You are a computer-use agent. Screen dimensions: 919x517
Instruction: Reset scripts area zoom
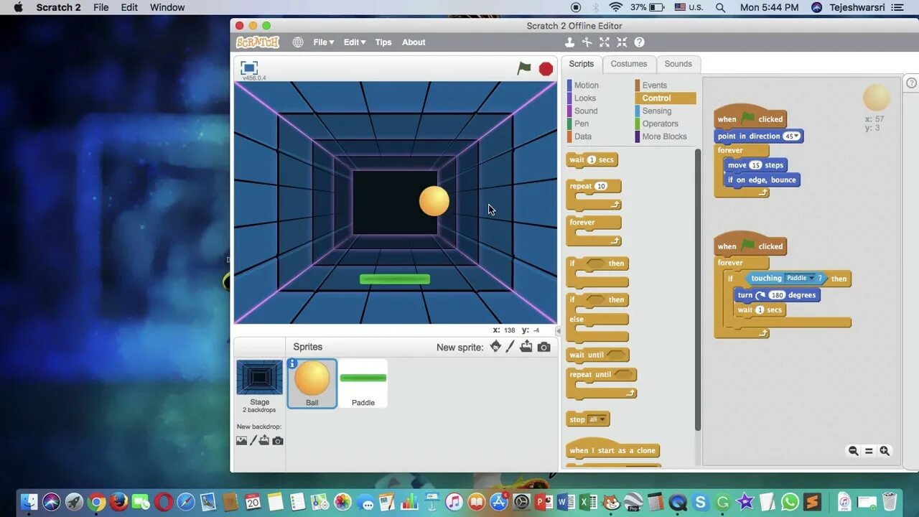[869, 451]
